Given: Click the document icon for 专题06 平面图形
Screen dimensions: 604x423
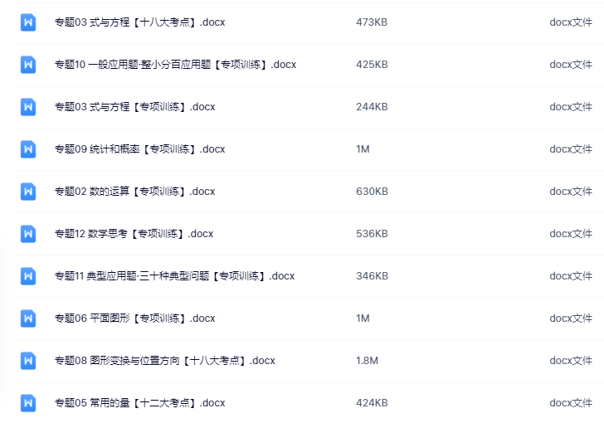Looking at the screenshot, I should [28, 318].
